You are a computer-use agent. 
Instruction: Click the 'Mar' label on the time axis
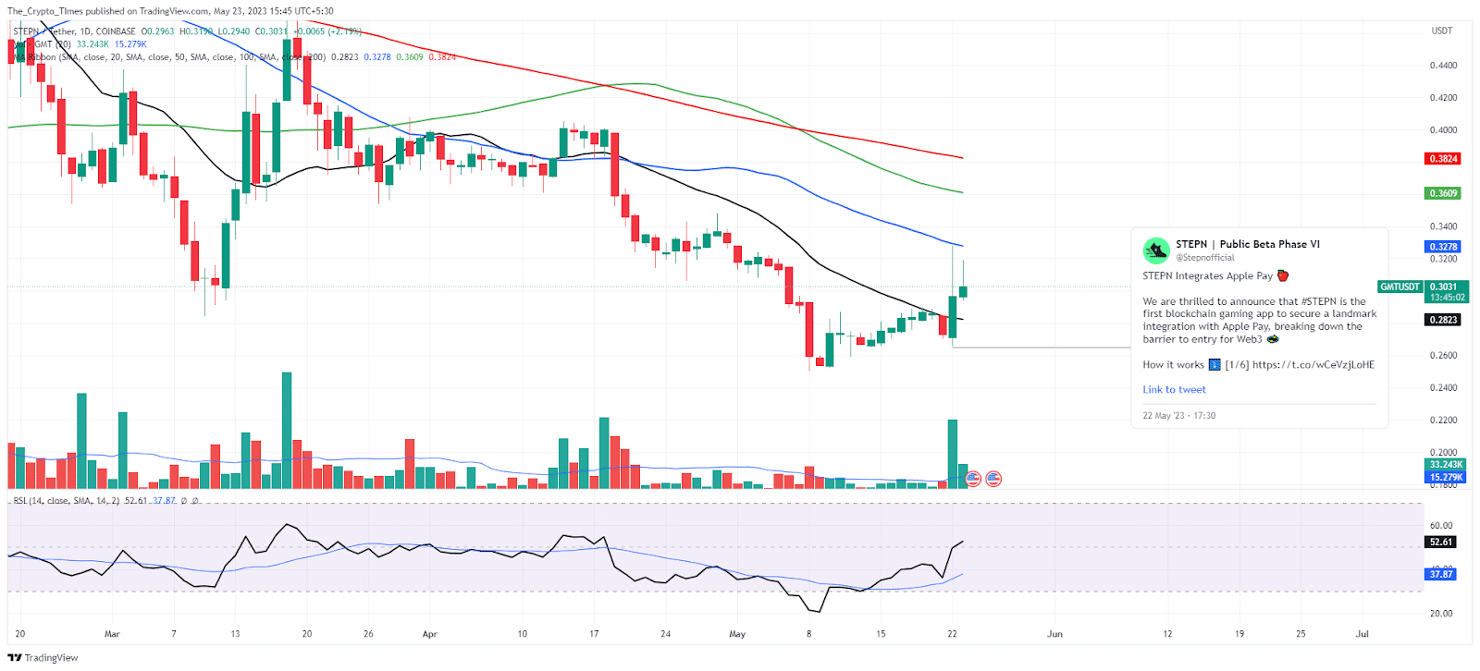[x=112, y=634]
